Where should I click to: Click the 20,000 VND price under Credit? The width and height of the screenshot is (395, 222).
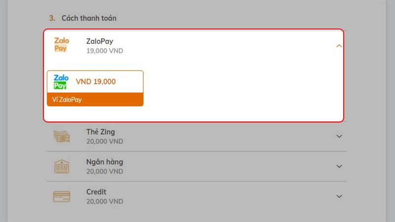[105, 202]
